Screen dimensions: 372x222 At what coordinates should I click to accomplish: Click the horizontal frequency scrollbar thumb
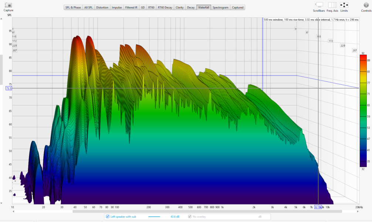click(x=207, y=212)
